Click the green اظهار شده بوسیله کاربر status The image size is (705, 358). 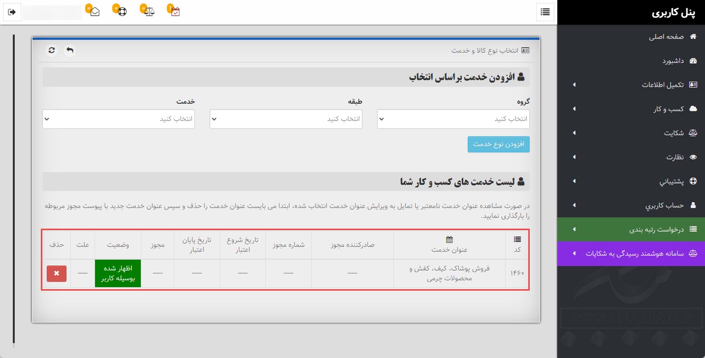click(118, 273)
